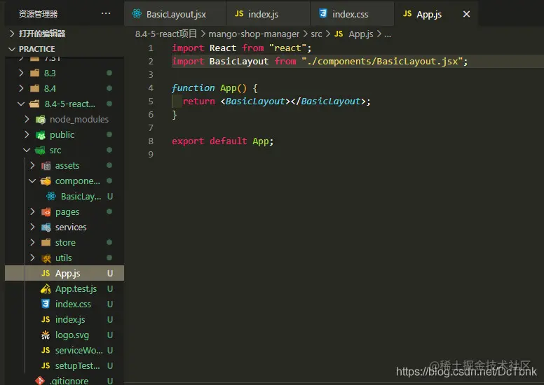This screenshot has width=544, height=385.
Task: Open App.test.js in explorer tree
Action: (x=74, y=288)
